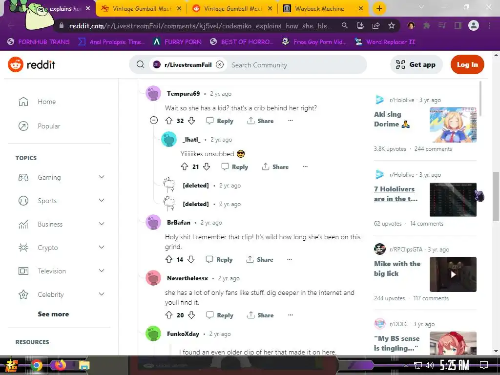Screen dimensions: 500x375
Task: Reply to Neverthelessx's comment
Action: (x=220, y=315)
